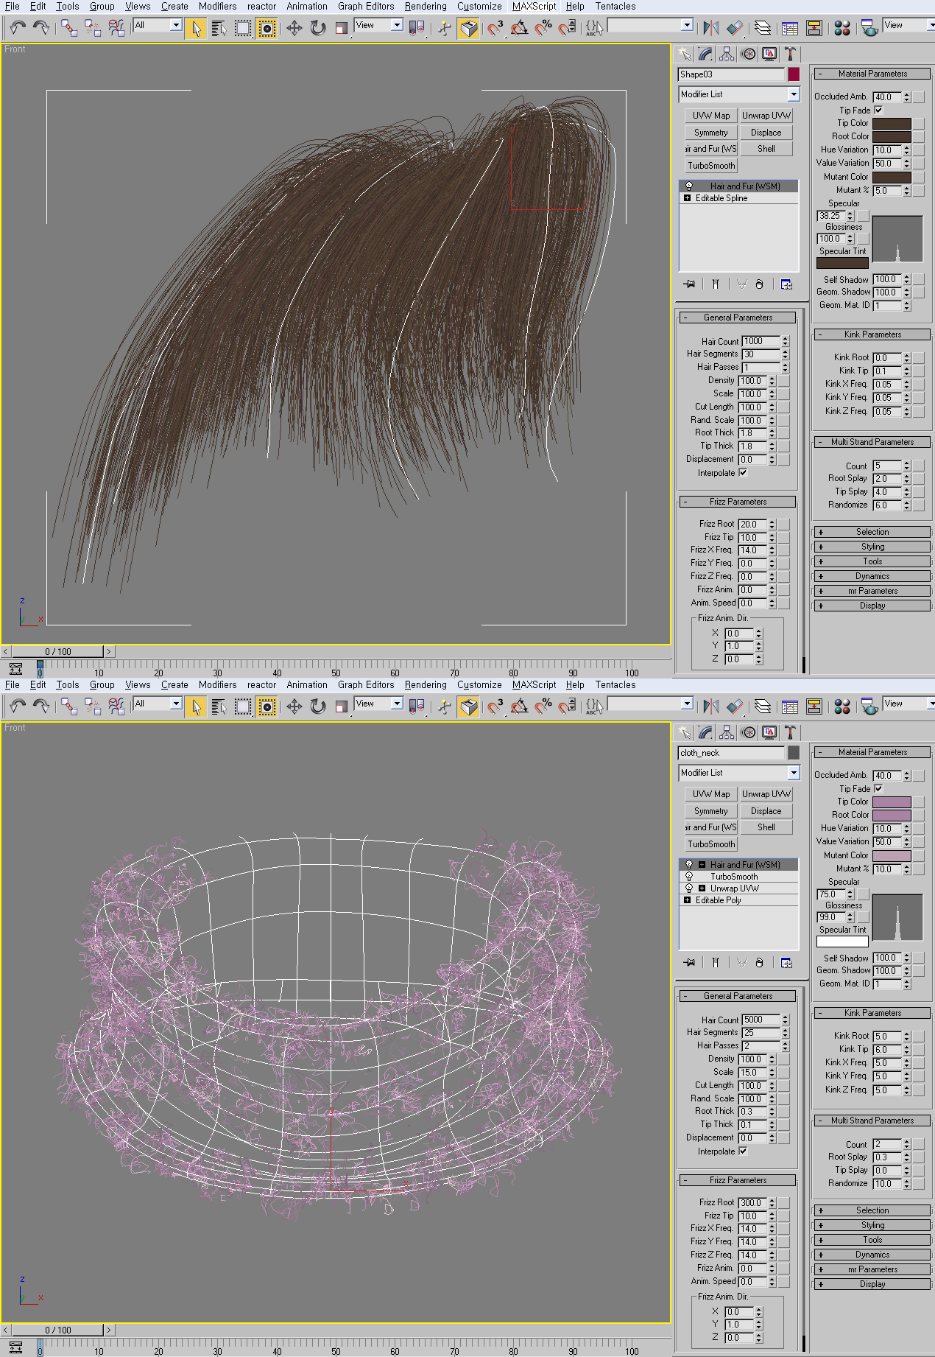
Task: Expand Editable Spline in upper modifier stack
Action: click(x=687, y=198)
